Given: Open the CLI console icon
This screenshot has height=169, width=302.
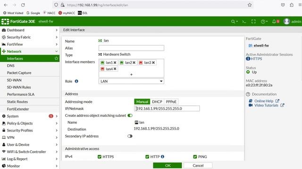Looking at the screenshot, I should [x=244, y=22].
